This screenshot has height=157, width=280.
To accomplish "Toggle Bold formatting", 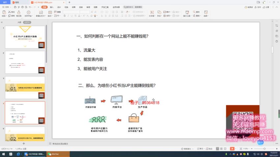I will (x=65, y=16).
